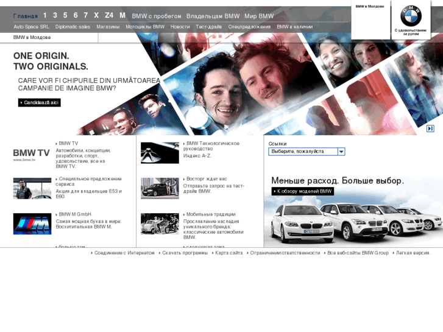443x332 pixels.
Task: Open the X models menu item
Action: tap(96, 15)
